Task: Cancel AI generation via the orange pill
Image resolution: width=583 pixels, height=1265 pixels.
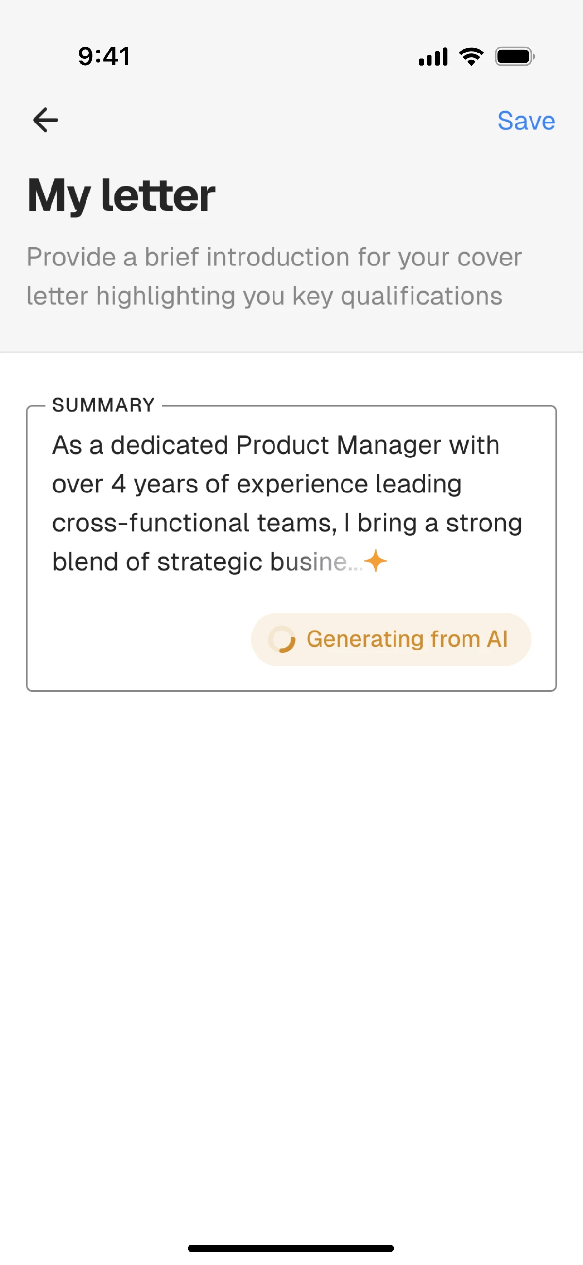Action: tap(390, 638)
